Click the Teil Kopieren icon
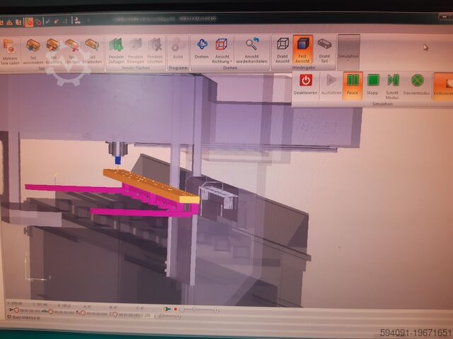Screen dimensions: 453x339 tap(52, 51)
